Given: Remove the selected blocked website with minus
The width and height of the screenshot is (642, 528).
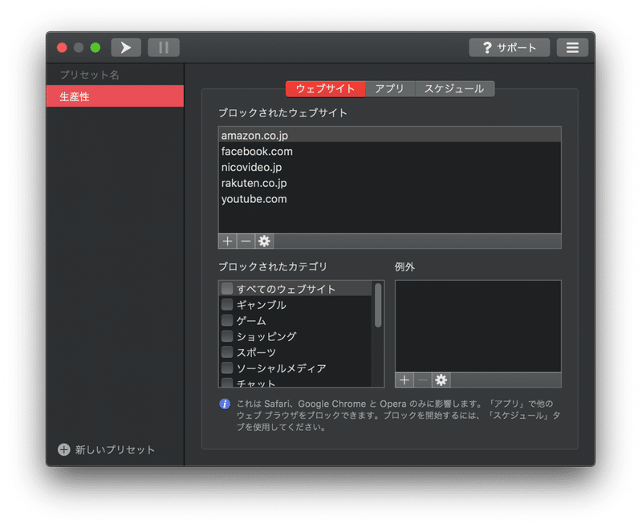Looking at the screenshot, I should (x=246, y=241).
